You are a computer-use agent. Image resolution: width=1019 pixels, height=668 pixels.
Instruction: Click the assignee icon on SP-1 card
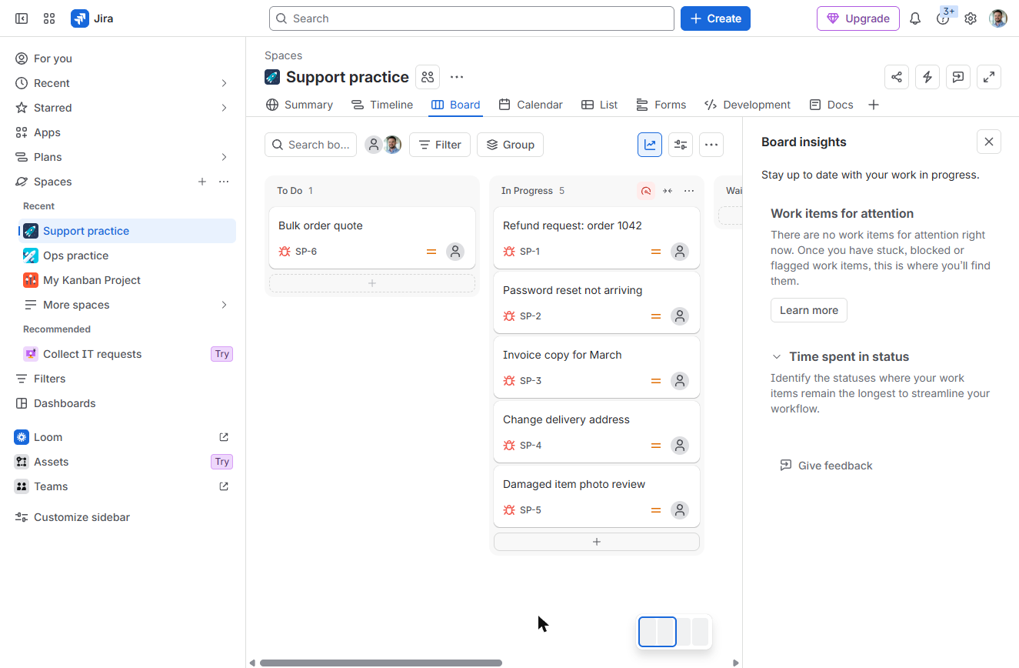[x=679, y=252]
